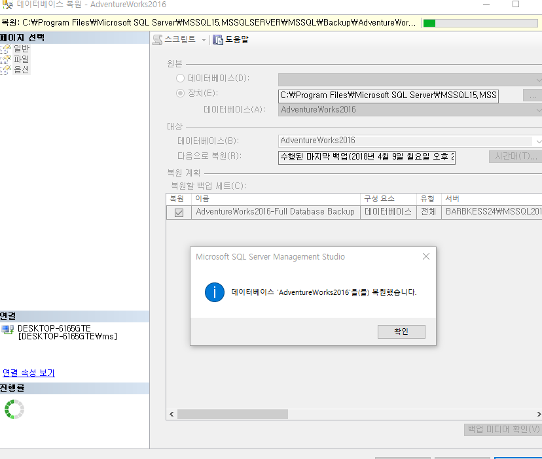Select the 일반 page

(x=22, y=48)
